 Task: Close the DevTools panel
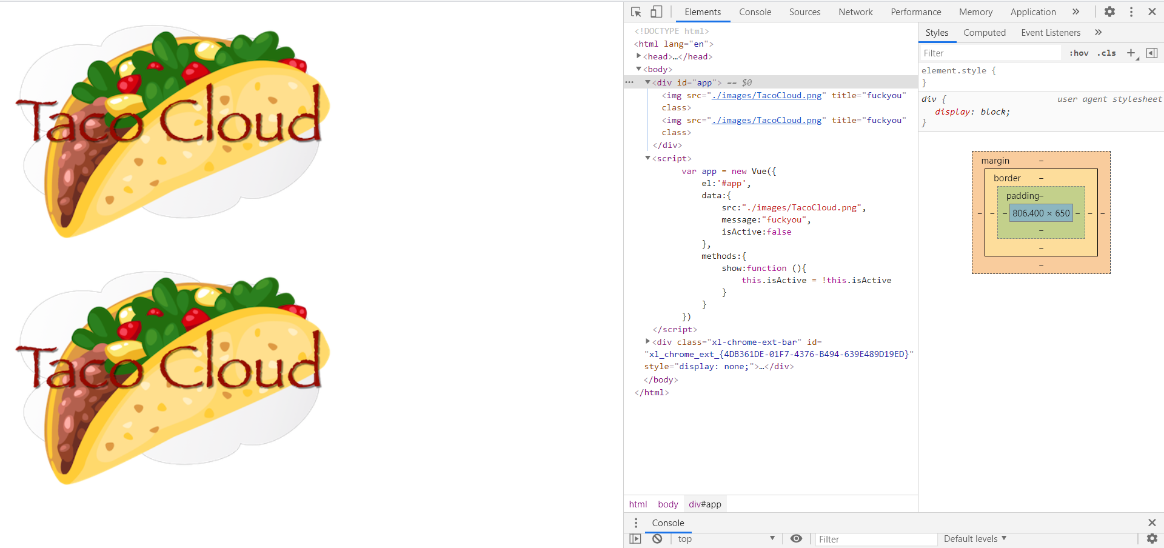coord(1152,12)
